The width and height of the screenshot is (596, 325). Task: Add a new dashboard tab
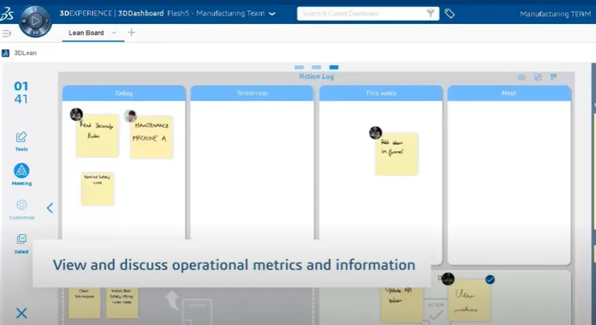tap(131, 33)
